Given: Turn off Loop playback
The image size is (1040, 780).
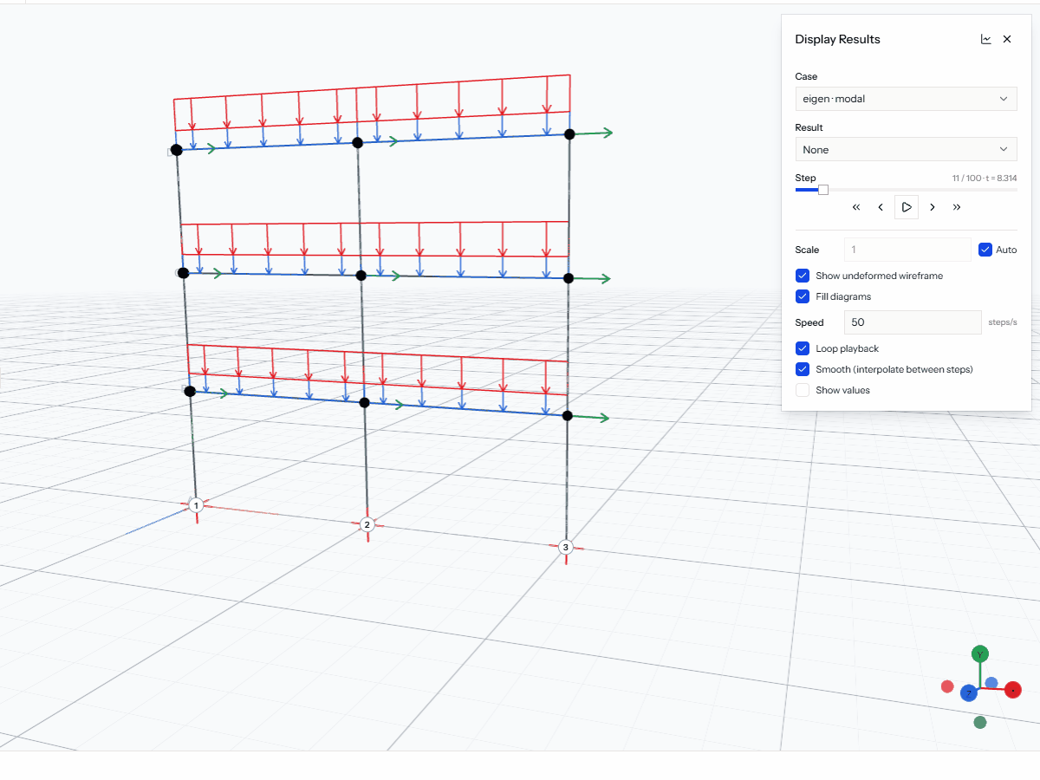Looking at the screenshot, I should click(803, 348).
